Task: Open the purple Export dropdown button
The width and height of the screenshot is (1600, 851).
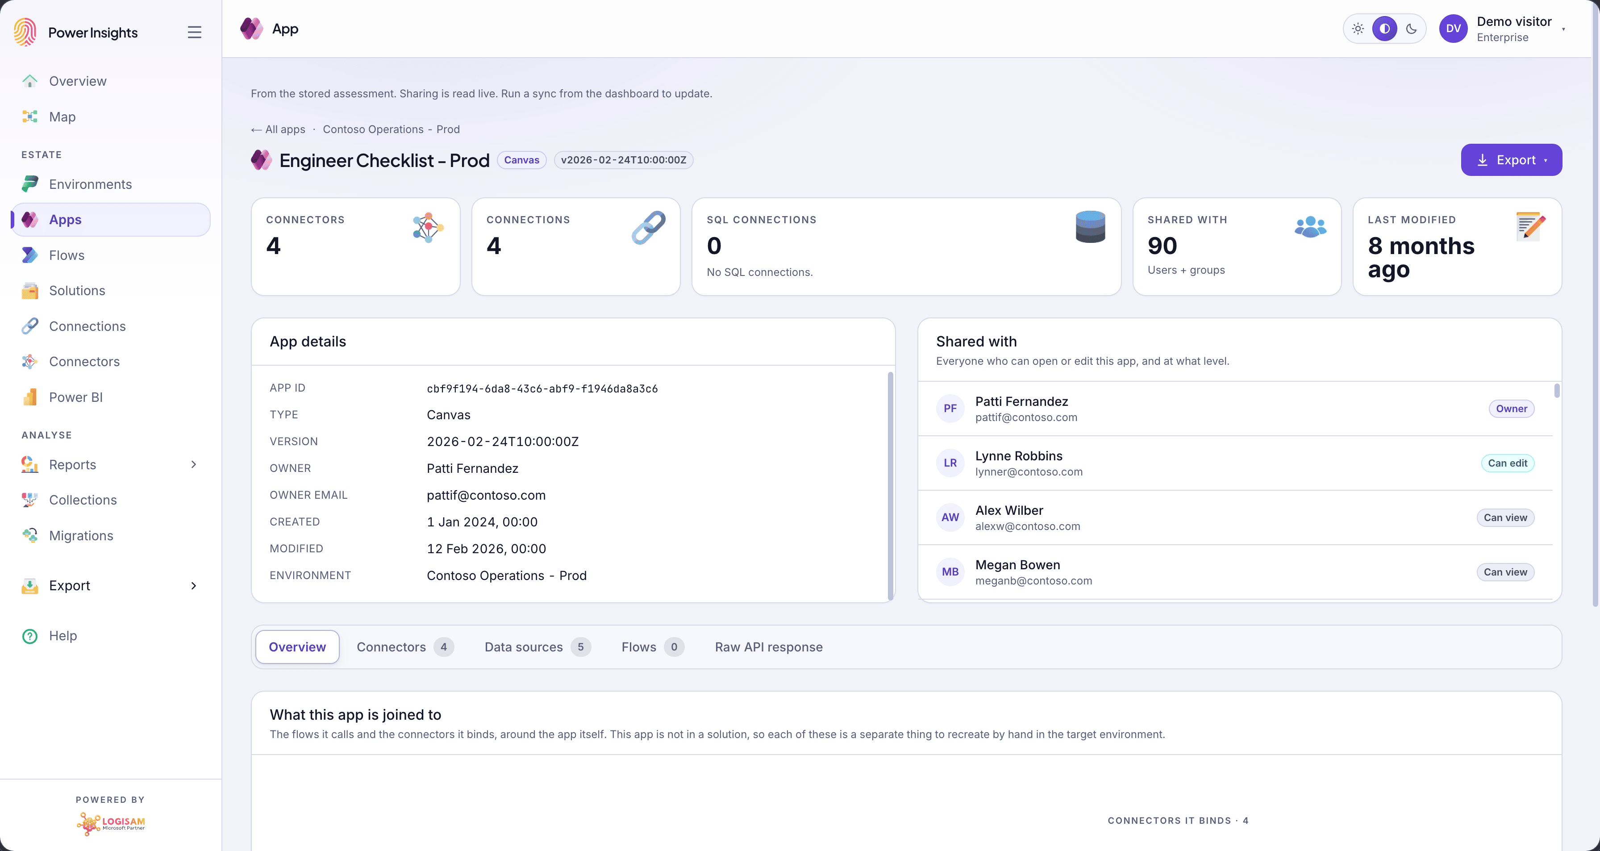Action: click(x=1511, y=160)
